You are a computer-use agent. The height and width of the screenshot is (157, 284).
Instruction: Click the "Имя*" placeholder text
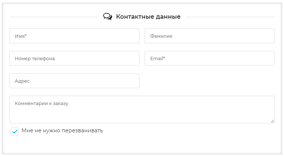pyautogui.click(x=21, y=36)
